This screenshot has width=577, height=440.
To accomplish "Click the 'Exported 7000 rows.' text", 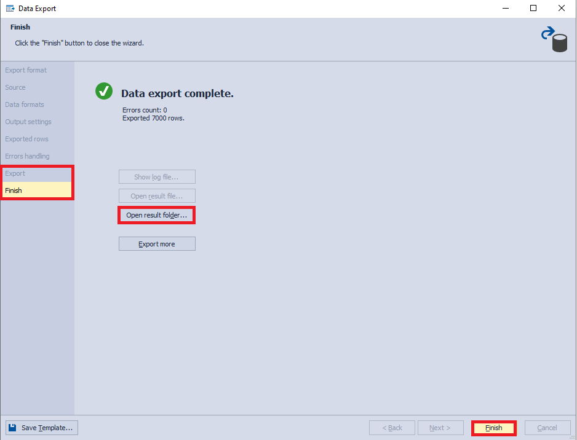I will [153, 118].
